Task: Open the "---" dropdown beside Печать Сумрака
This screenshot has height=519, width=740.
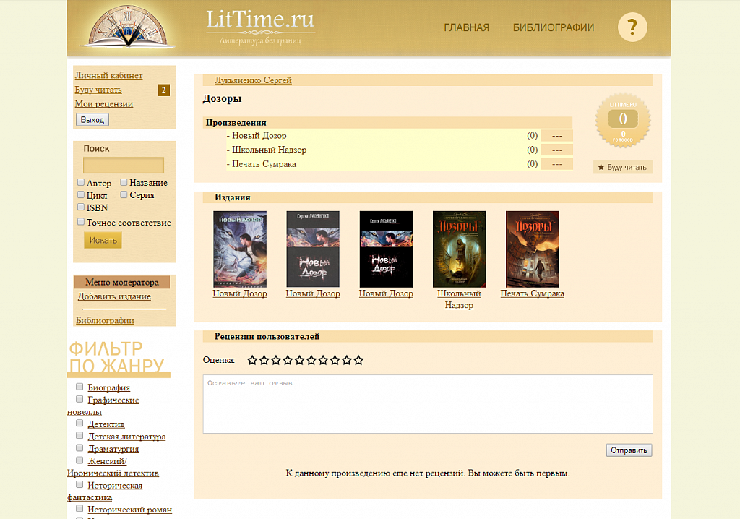Action: click(x=556, y=163)
